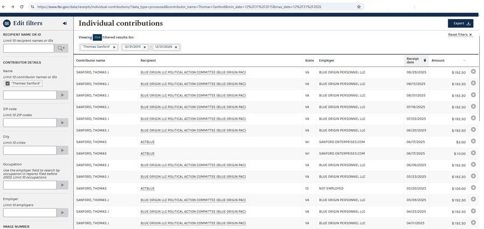Click the Export button
The height and width of the screenshot is (229, 484).
pyautogui.click(x=460, y=24)
